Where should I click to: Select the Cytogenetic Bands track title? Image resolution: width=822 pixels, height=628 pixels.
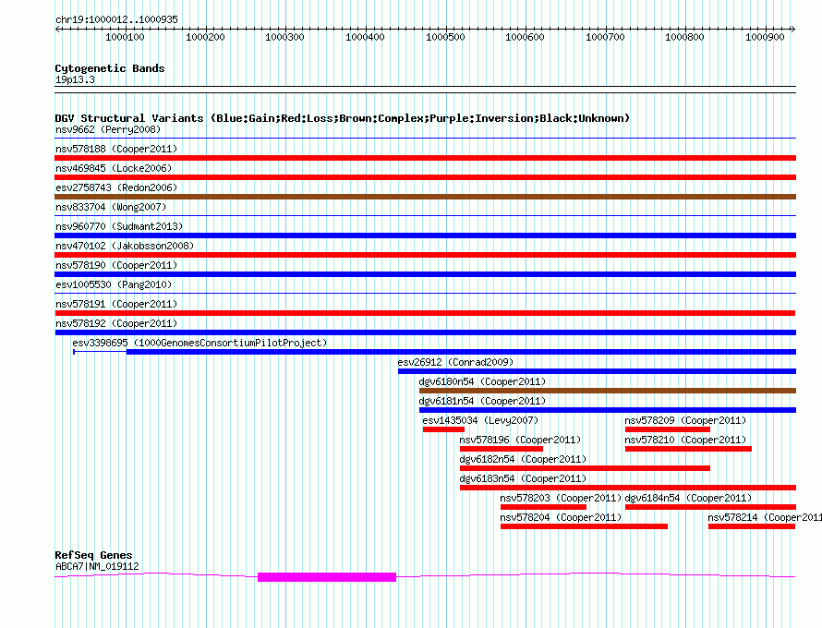pyautogui.click(x=110, y=68)
